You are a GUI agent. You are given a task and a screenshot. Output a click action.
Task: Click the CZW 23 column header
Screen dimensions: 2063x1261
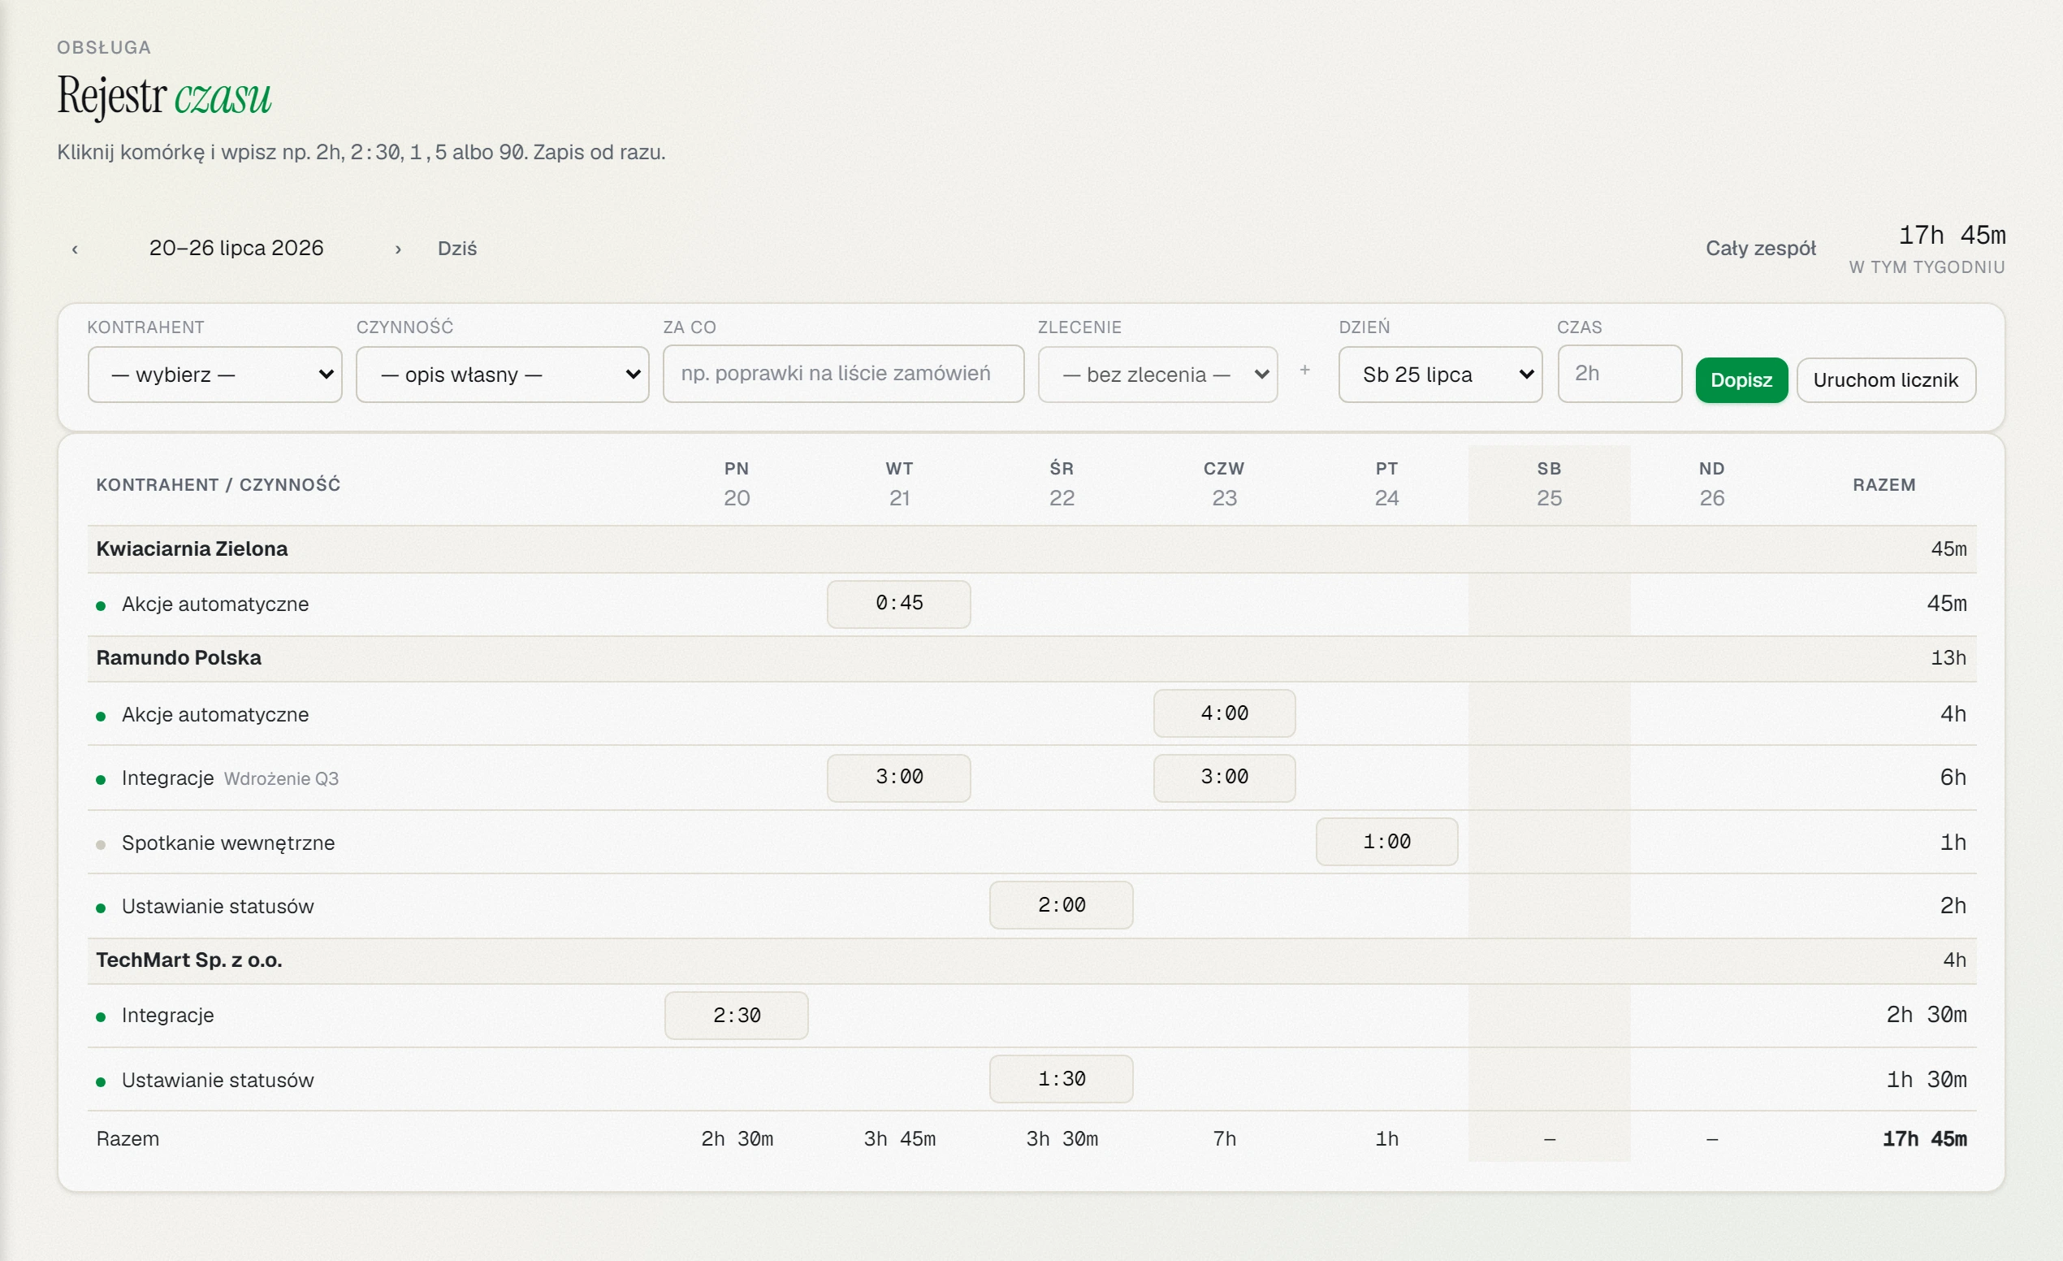pyautogui.click(x=1224, y=484)
